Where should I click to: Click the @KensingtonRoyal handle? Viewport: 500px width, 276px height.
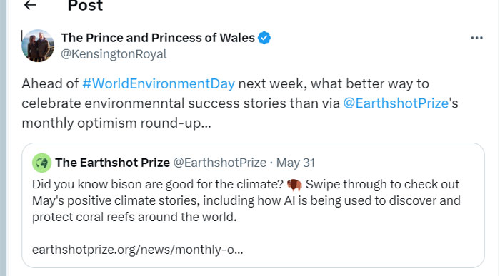[x=114, y=53]
